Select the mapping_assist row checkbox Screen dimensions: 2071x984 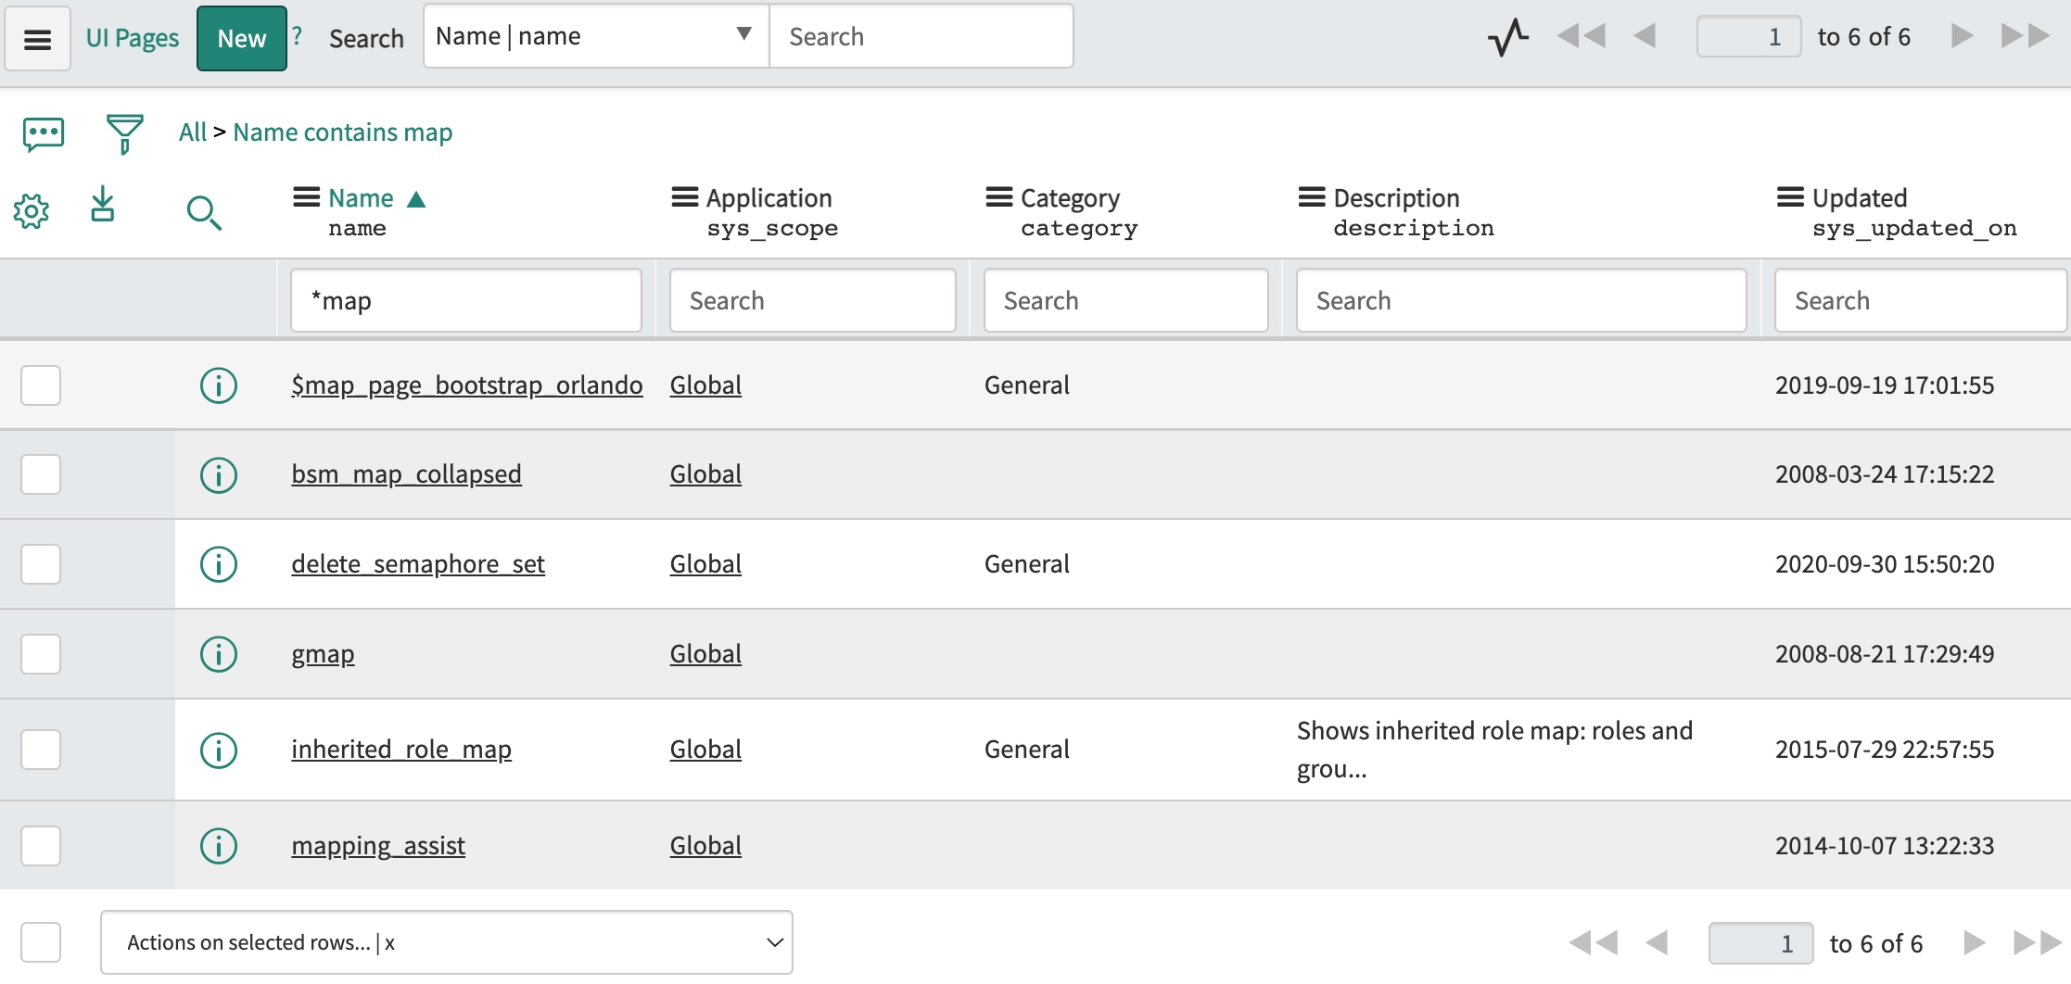coord(41,846)
